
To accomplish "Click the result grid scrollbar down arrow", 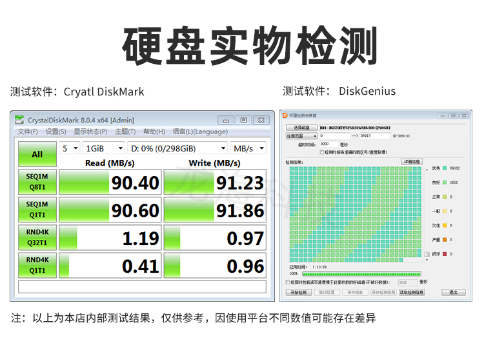I will point(427,260).
